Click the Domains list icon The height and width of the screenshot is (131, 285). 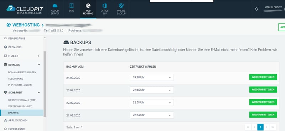(5, 64)
